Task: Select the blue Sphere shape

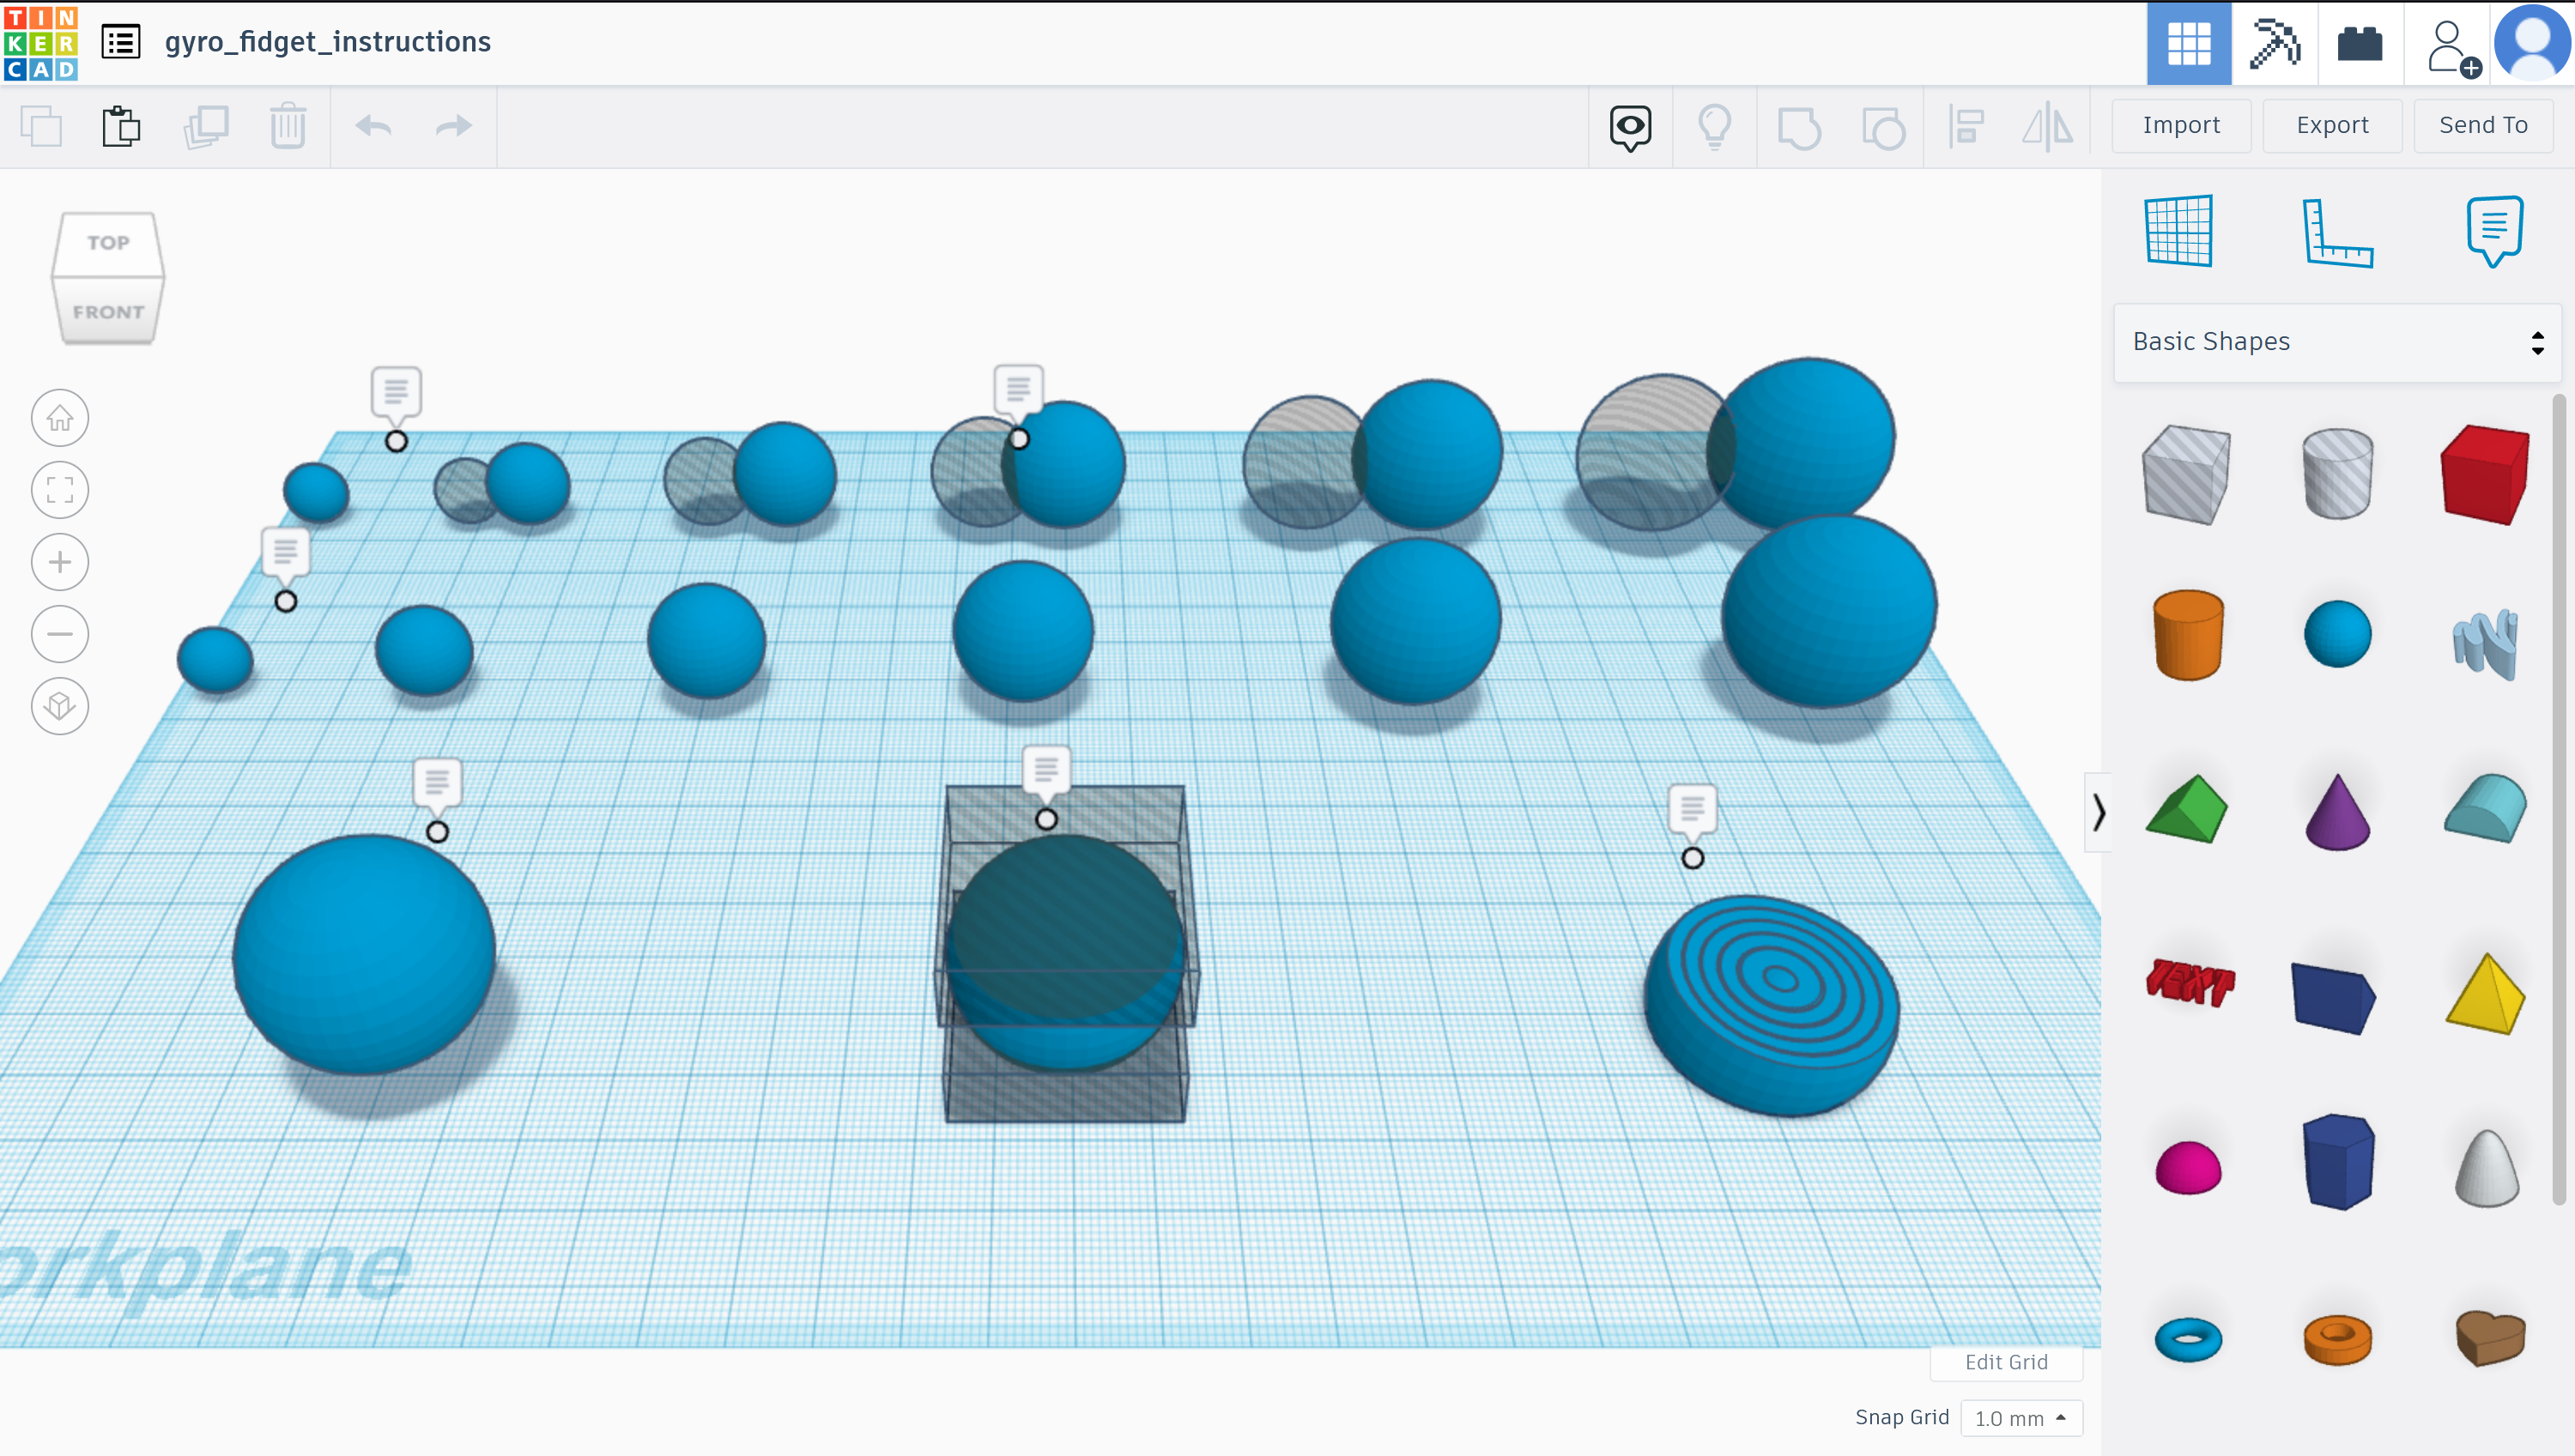Action: pyautogui.click(x=2338, y=633)
